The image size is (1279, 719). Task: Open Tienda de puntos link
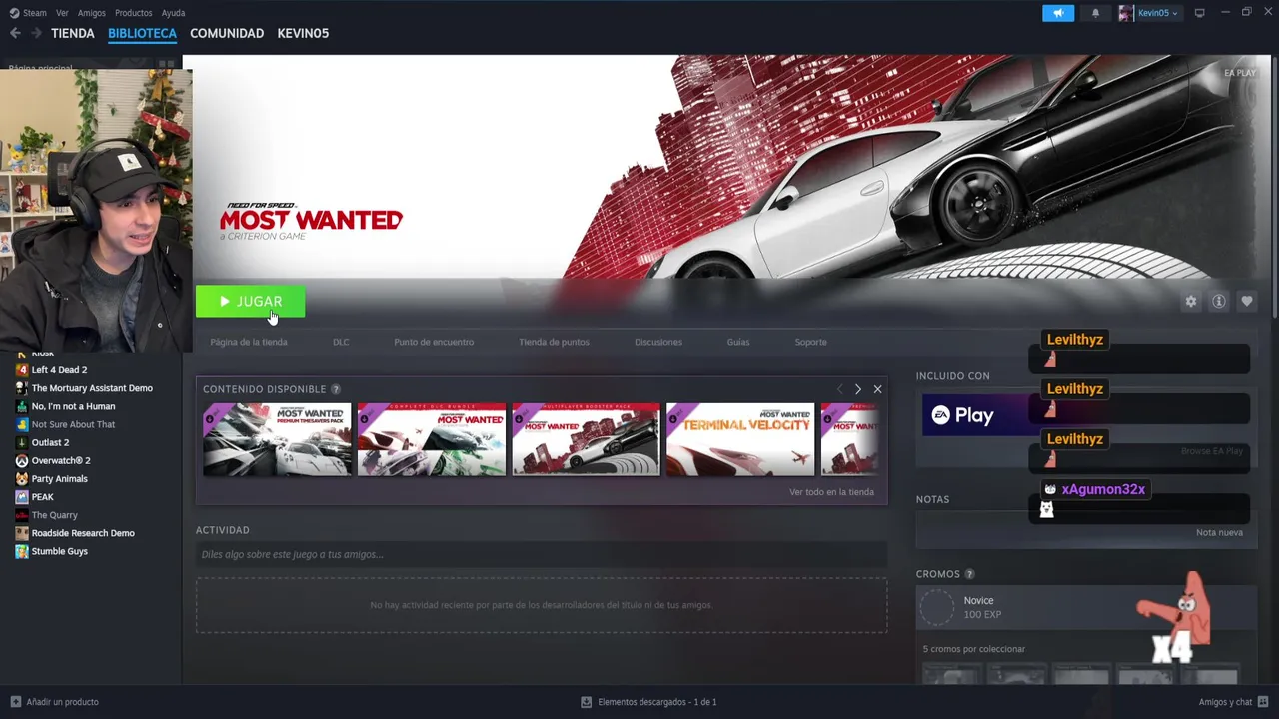pyautogui.click(x=554, y=342)
